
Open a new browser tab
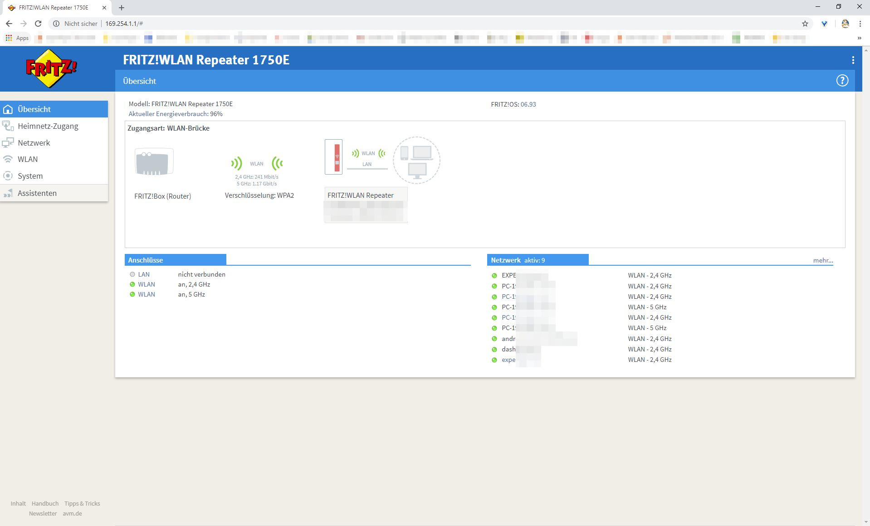point(121,8)
